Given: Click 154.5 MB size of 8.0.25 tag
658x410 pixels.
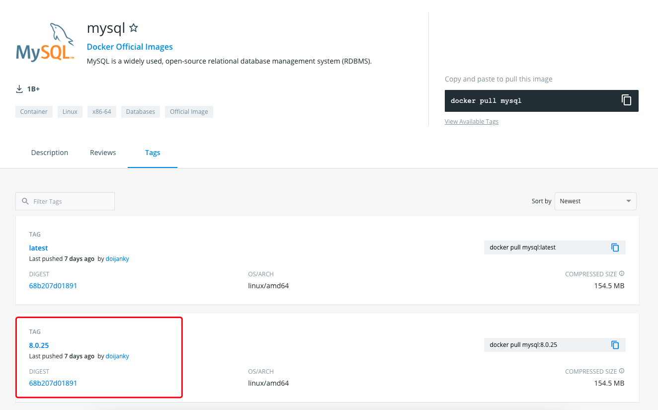Looking at the screenshot, I should (x=609, y=383).
